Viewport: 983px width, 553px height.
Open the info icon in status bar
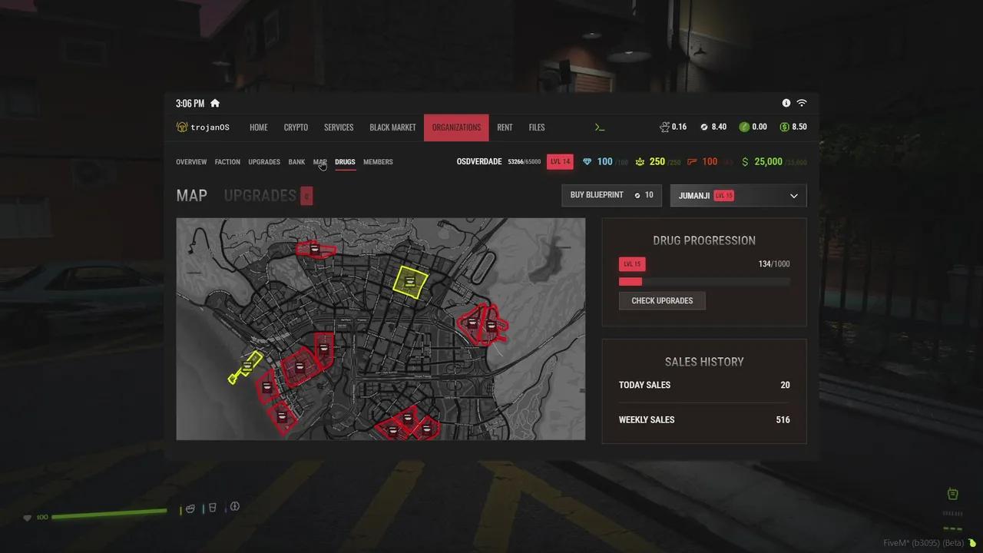tap(786, 103)
